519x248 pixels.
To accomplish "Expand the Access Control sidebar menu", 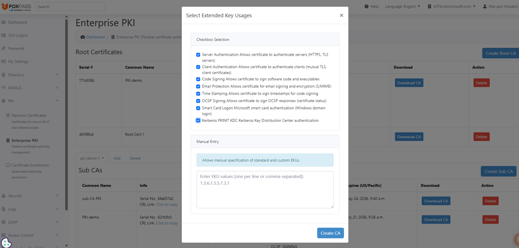I will point(57,235).
